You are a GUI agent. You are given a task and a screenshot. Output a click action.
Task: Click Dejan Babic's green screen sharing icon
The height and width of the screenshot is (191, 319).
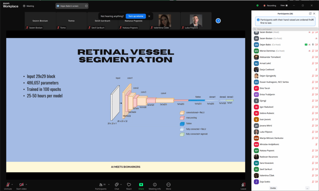(306, 45)
